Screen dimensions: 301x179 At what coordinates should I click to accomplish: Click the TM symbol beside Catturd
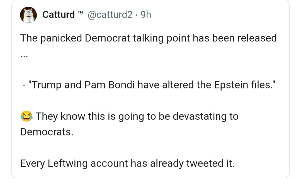point(81,13)
